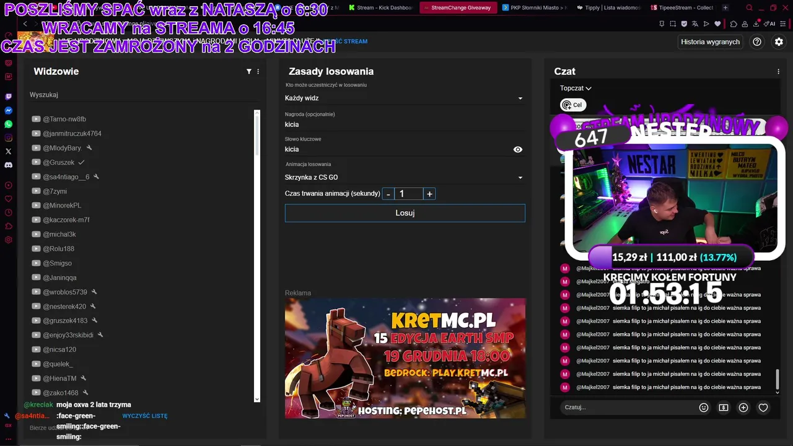Open Twitch in the browser sidebar

coord(9,97)
